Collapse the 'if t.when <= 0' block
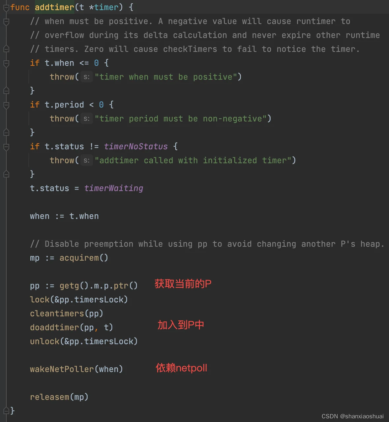 (x=6, y=63)
